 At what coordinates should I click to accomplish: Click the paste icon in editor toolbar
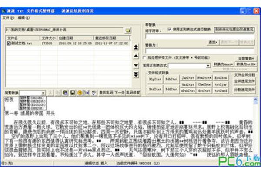(65, 93)
